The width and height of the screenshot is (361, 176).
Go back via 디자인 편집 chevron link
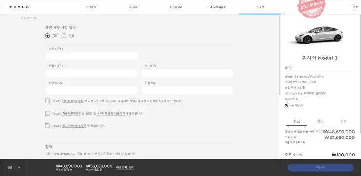pyautogui.click(x=29, y=18)
